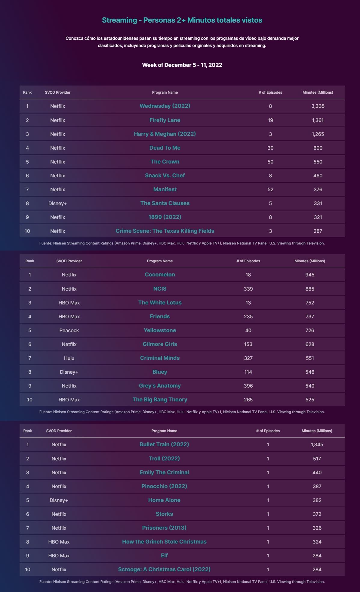
Task: Open Scrooge: A Christmas Carol (2022)
Action: [164, 569]
